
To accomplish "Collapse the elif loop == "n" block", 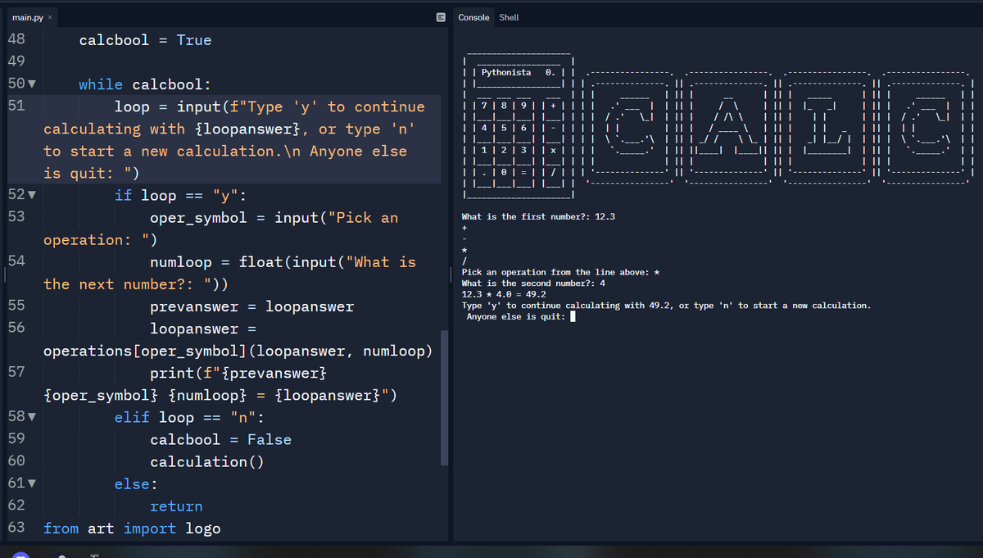I will 32,418.
